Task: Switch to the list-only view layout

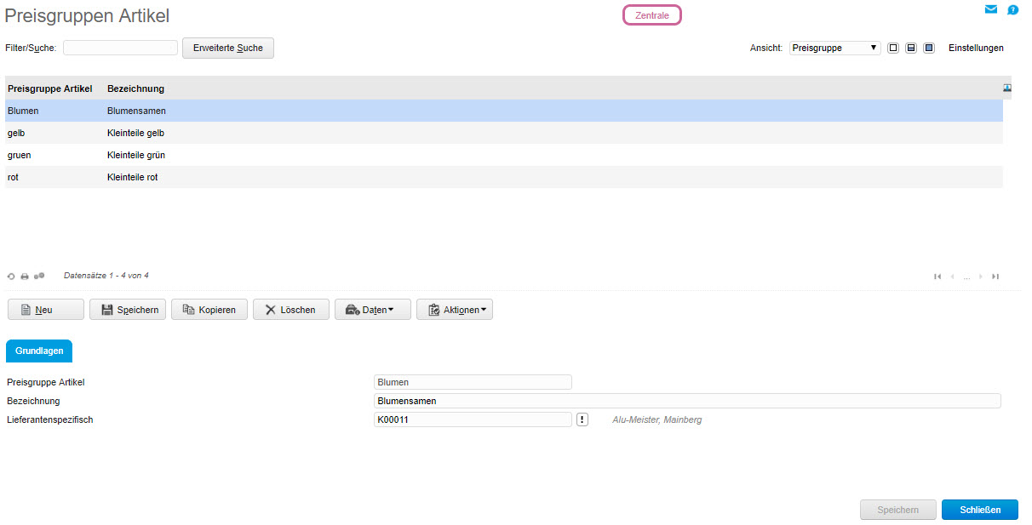Action: point(893,49)
